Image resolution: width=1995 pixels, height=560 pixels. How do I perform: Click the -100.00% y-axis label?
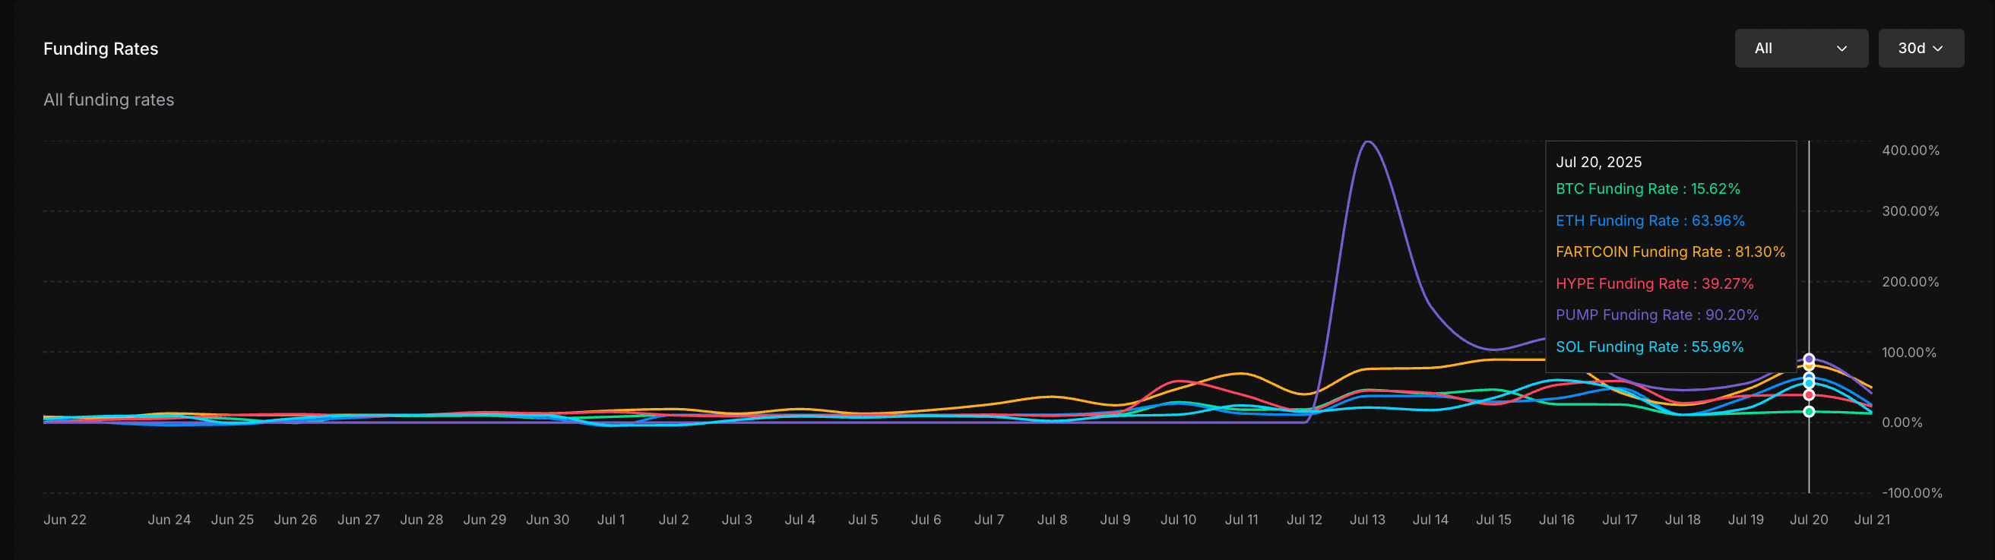1912,493
